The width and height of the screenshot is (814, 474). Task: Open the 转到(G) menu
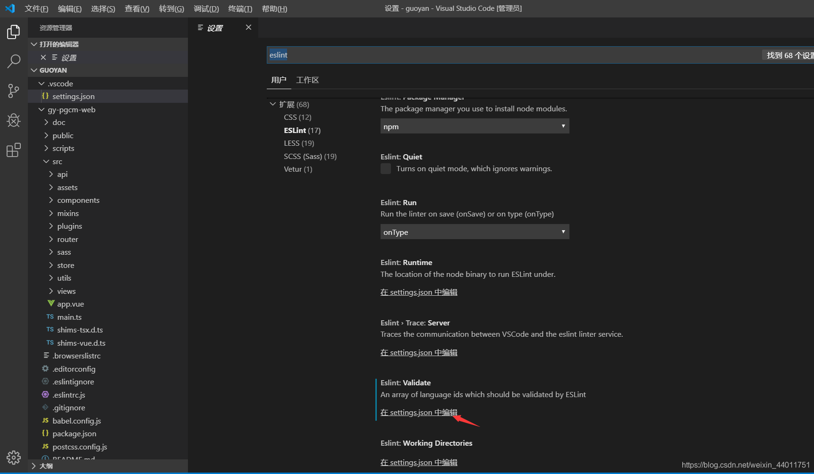point(171,8)
